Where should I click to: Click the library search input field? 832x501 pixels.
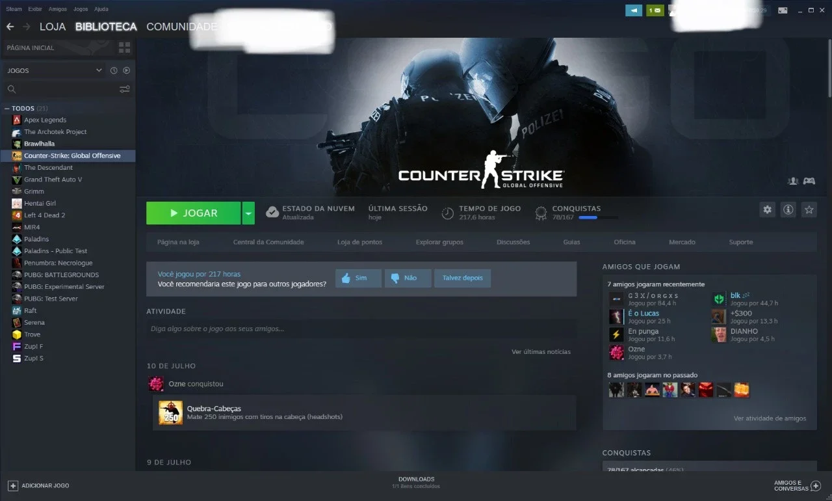pyautogui.click(x=68, y=89)
